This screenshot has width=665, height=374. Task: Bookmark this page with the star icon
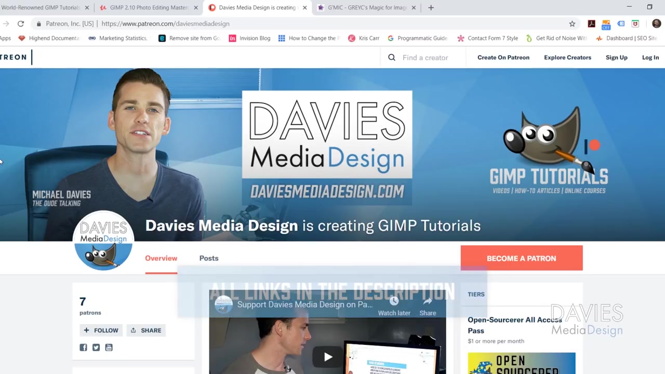pos(572,23)
